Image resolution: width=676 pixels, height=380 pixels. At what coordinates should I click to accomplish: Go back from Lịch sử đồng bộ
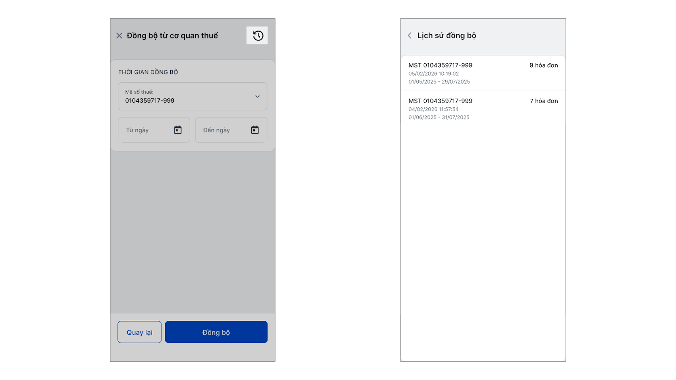pyautogui.click(x=409, y=35)
